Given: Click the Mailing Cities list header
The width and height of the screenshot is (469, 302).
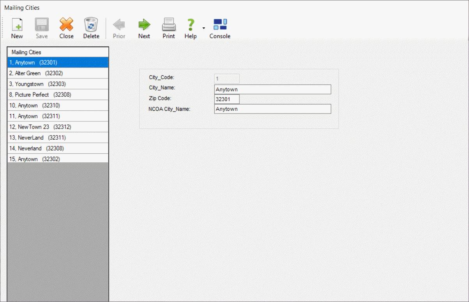Looking at the screenshot, I should pyautogui.click(x=58, y=52).
